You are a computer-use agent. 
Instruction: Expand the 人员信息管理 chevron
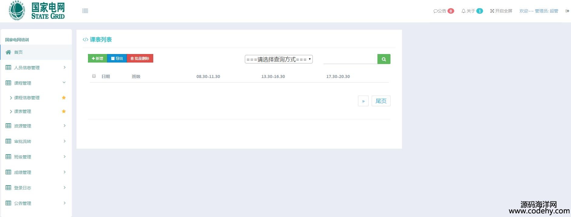click(x=64, y=67)
